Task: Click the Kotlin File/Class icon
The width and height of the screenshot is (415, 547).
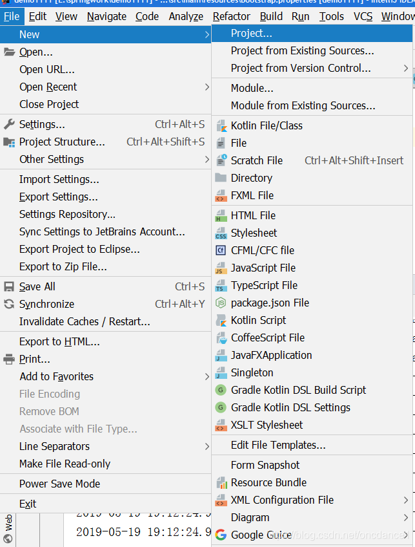Action: click(x=221, y=125)
